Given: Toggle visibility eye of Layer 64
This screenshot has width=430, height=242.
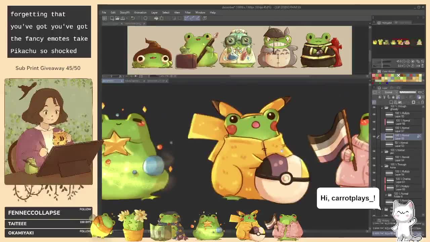Looking at the screenshot, I should pyautogui.click(x=374, y=158).
